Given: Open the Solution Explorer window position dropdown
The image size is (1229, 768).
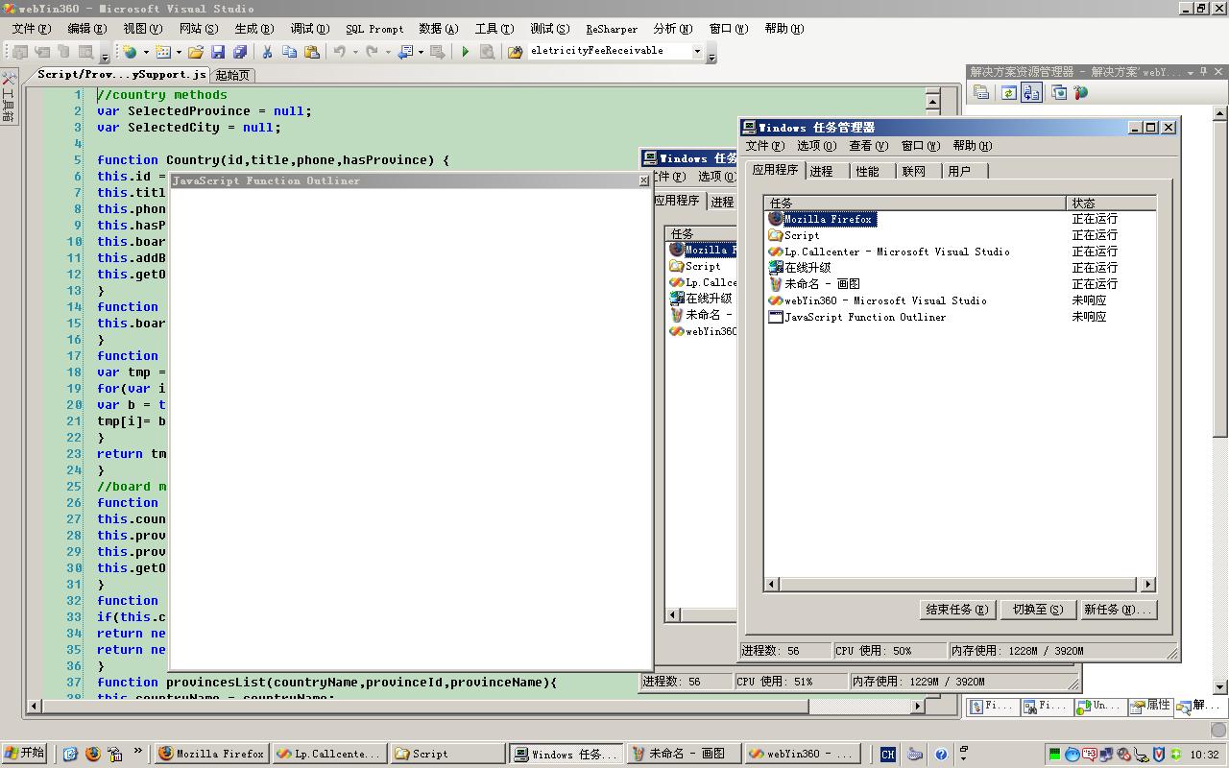Looking at the screenshot, I should click(x=1191, y=72).
